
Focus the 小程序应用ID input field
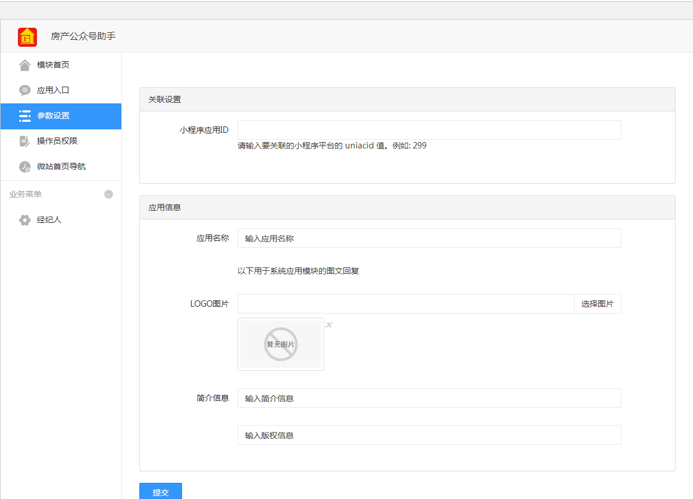(x=429, y=130)
